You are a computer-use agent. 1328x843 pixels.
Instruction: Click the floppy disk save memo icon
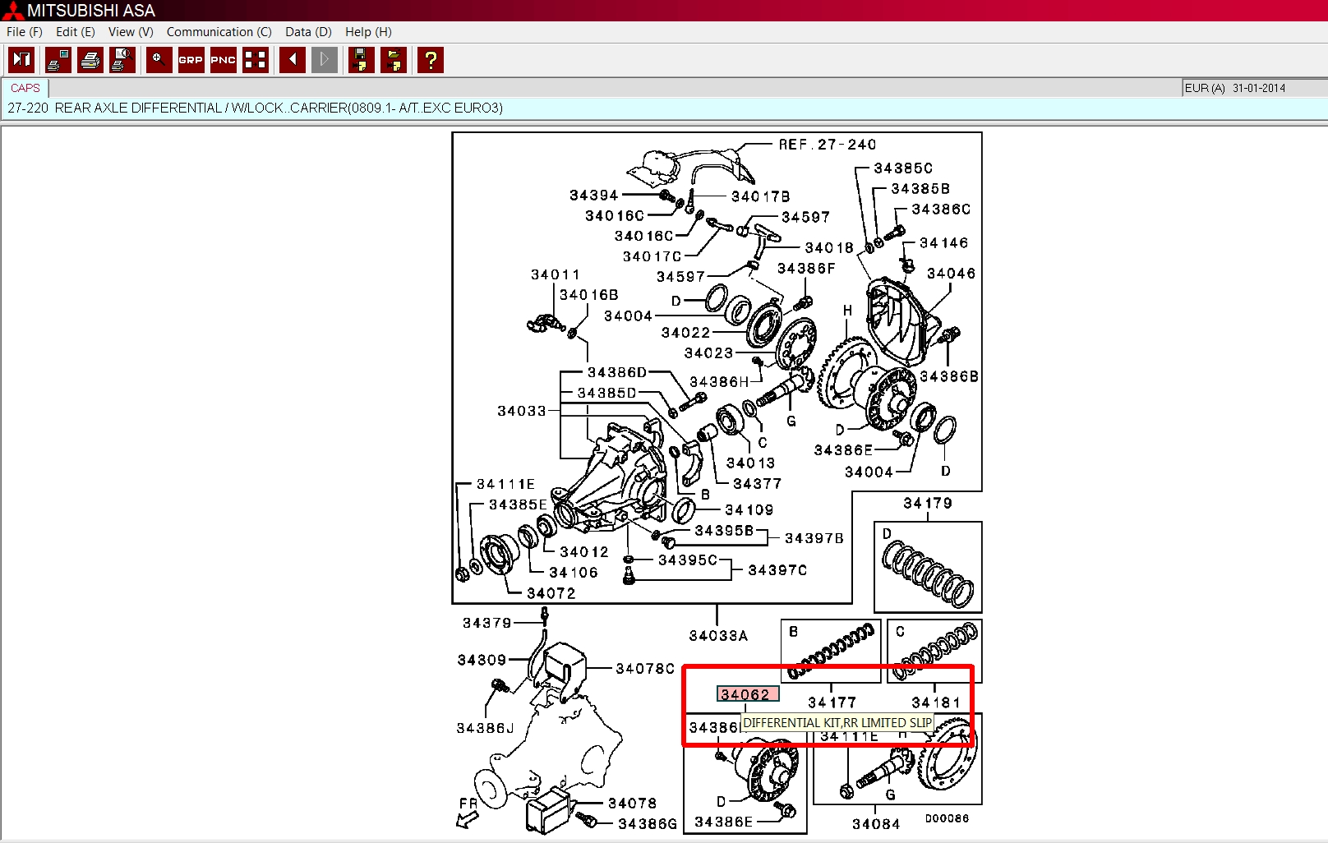coord(362,60)
